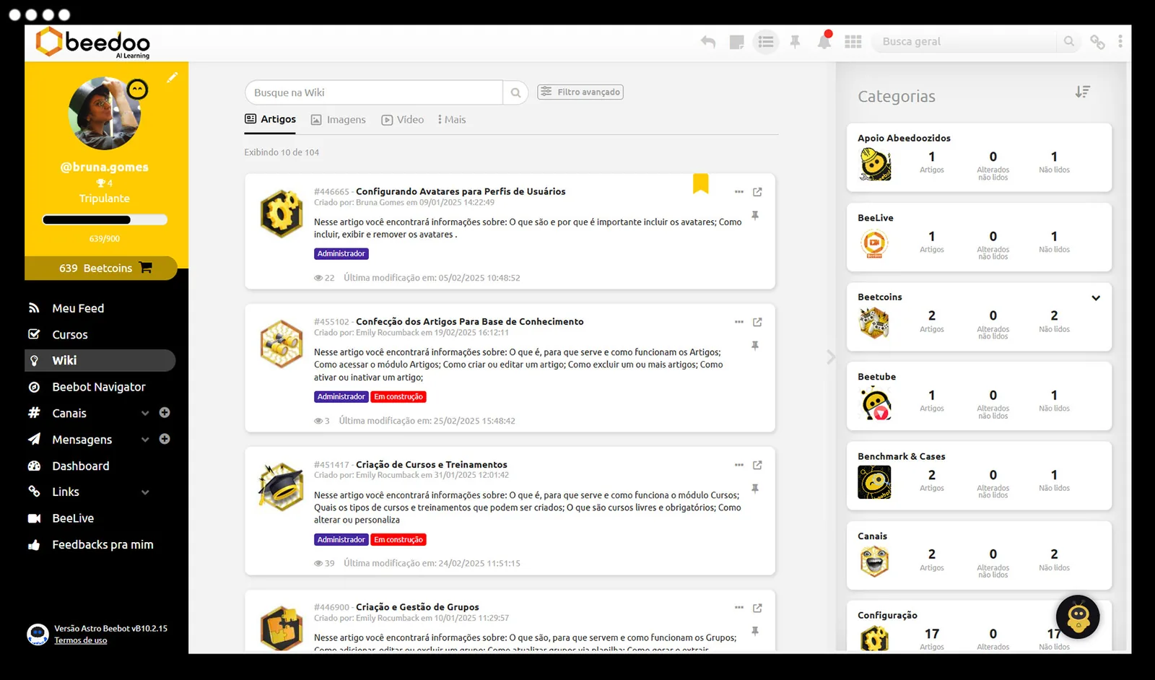Viewport: 1155px width, 680px height.
Task: Open the Benchmark & Cases category card
Action: click(x=979, y=475)
